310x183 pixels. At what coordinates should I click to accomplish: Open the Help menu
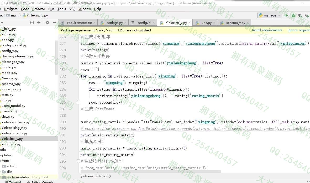tap(97, 9)
